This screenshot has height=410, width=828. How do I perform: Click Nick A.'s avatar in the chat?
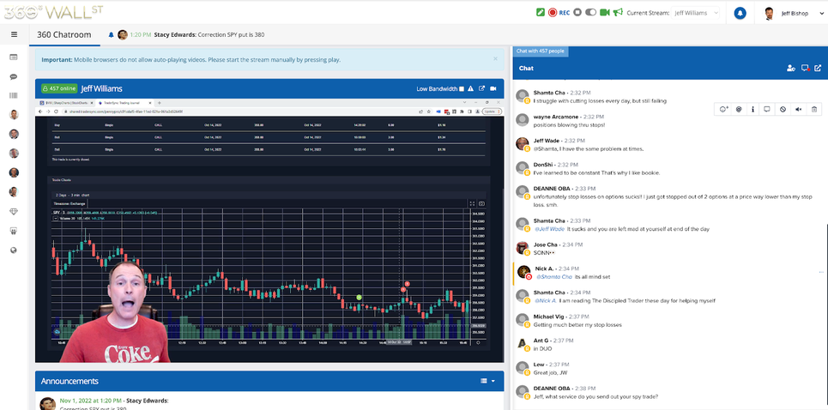click(x=524, y=272)
